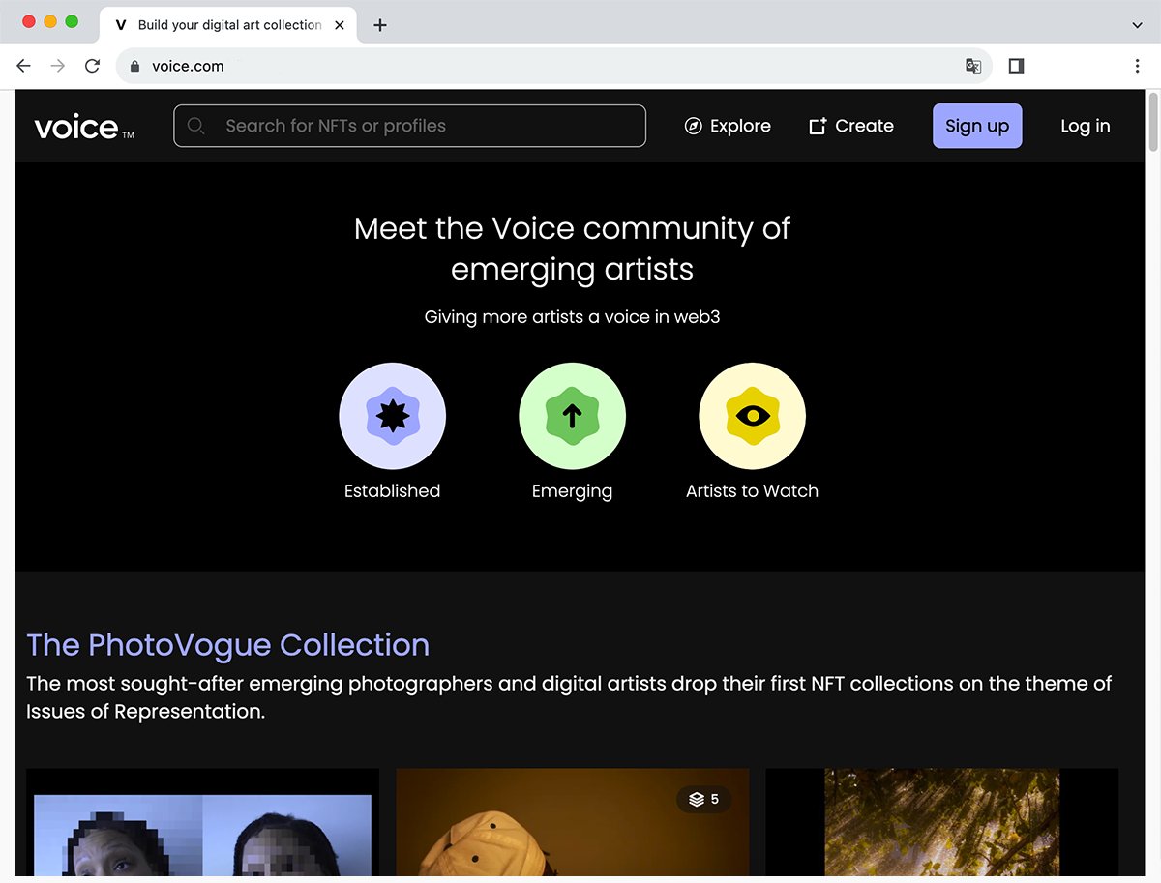Select the Artists to Watch eye icon
The image size is (1161, 883).
click(752, 416)
